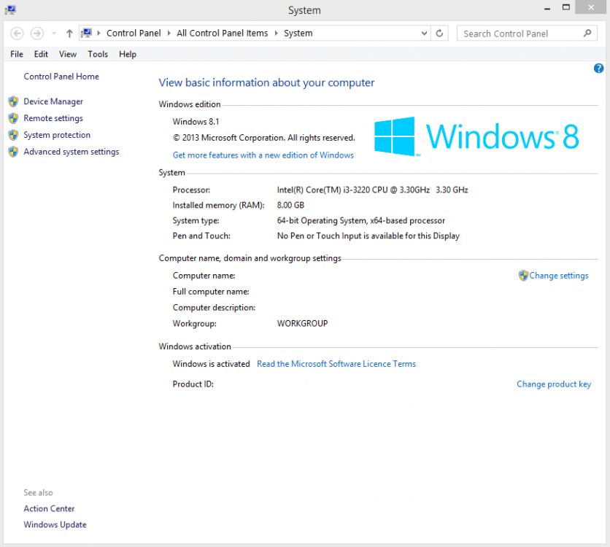Navigate up one level with Up arrow
The height and width of the screenshot is (547, 610).
(69, 34)
